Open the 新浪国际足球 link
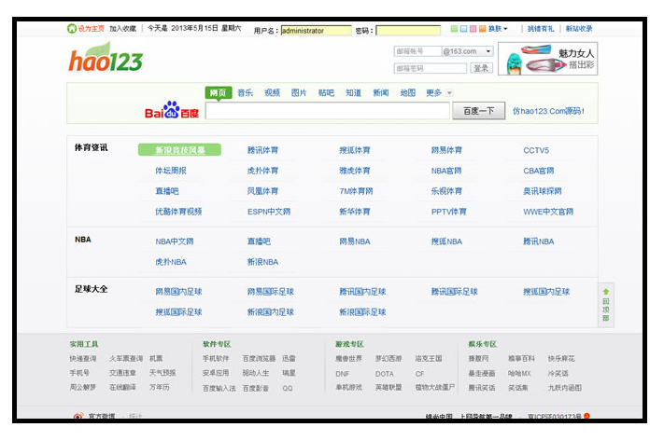The height and width of the screenshot is (441, 664). 362,312
